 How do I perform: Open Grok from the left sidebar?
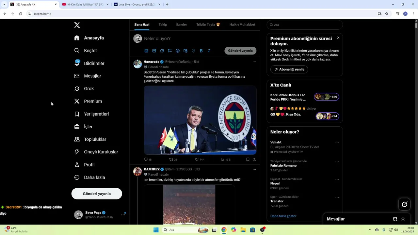(84, 89)
